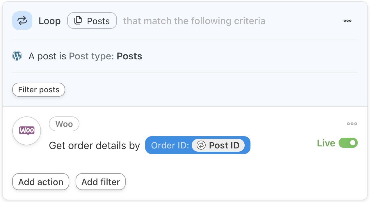This screenshot has width=370, height=202.
Task: Click the "Get order details by" text
Action: tap(95, 145)
